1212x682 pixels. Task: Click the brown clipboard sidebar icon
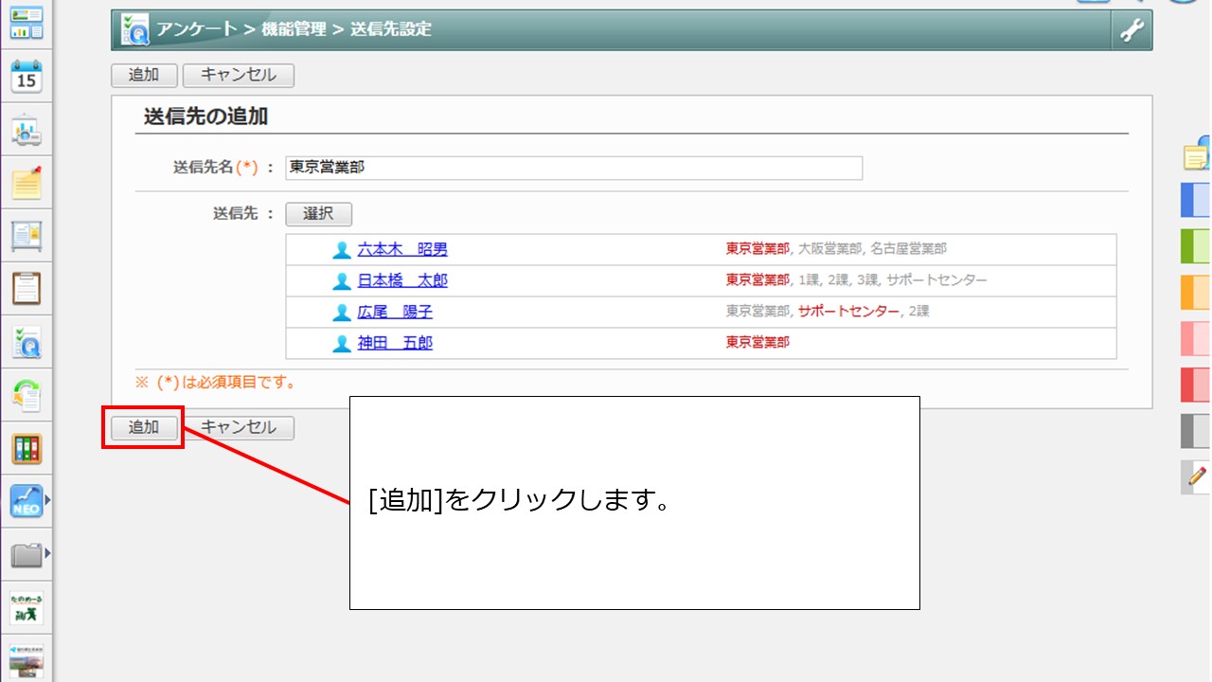click(x=26, y=288)
